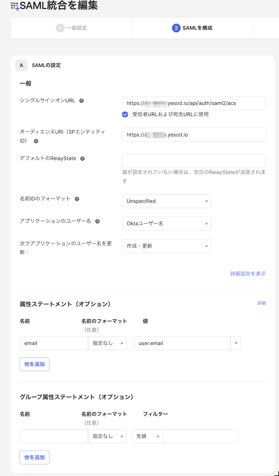Open 指定なし dropdown in attribute statement row
This screenshot has height=476, width=279.
[x=107, y=343]
